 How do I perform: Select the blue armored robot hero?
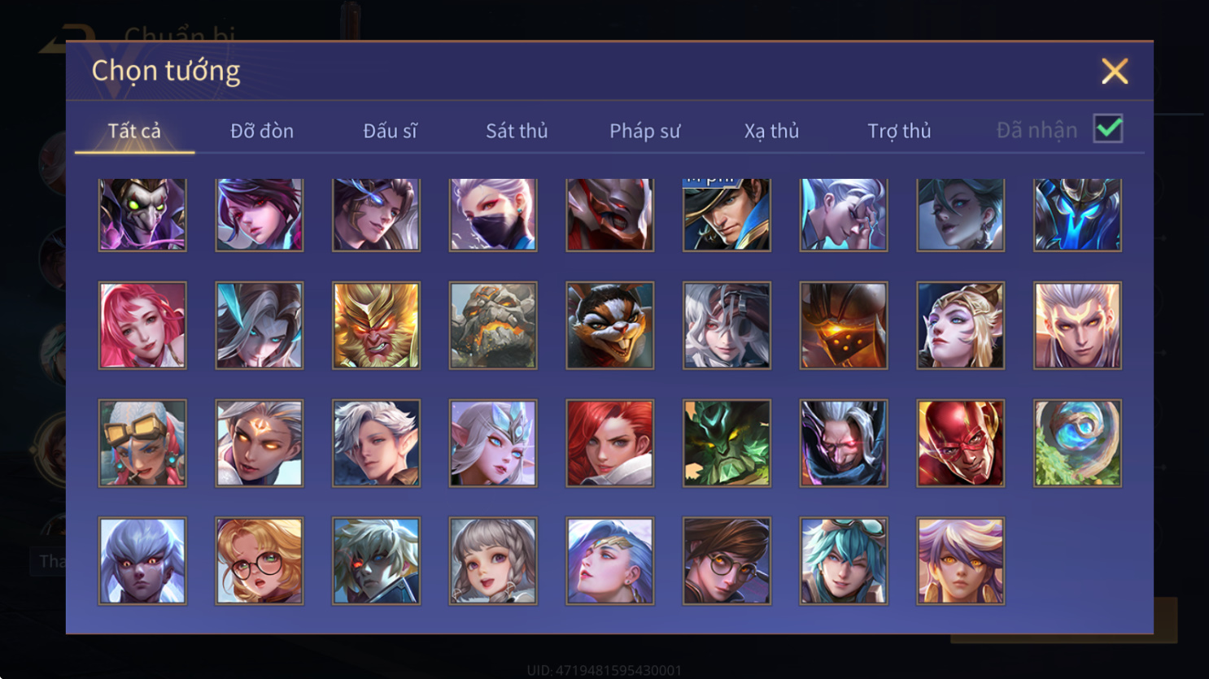tap(1078, 215)
